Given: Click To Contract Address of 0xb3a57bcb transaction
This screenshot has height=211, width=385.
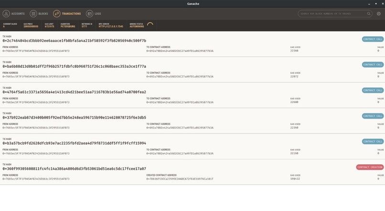Looking at the screenshot, I should (x=180, y=153).
